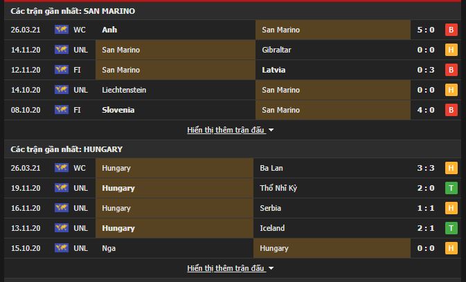Click the yellow H badge on the Nga vs Hungary row

click(451, 248)
